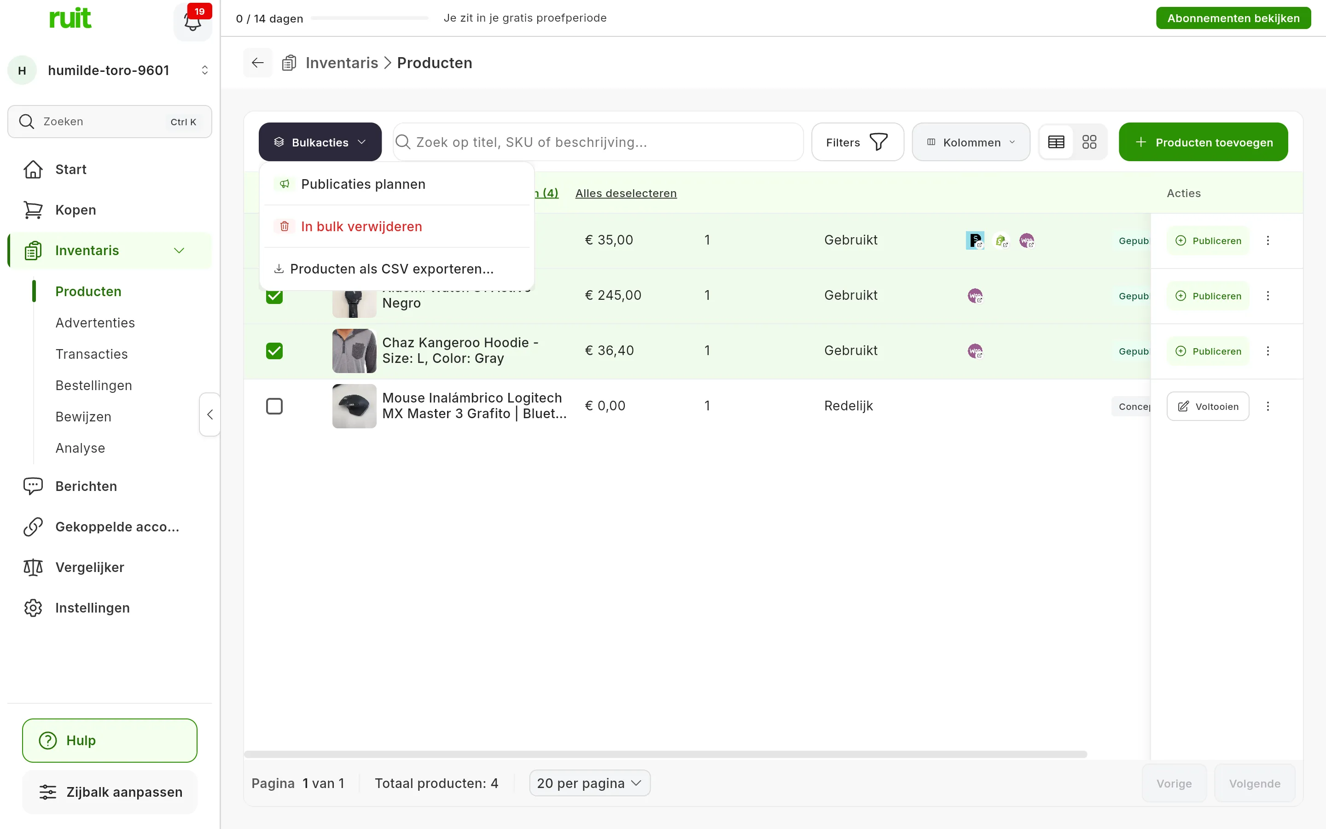
Task: Open WooCommerce icon in Chaz Hoodie row
Action: 975,351
